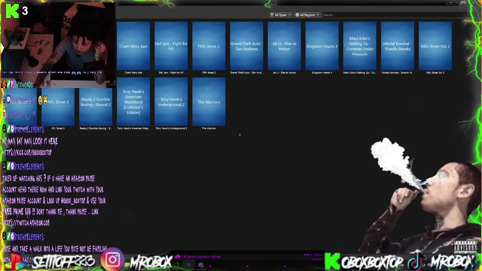The height and width of the screenshot is (271, 482).
Task: Select the NBA Street Vol. 2 cover
Action: [435, 46]
